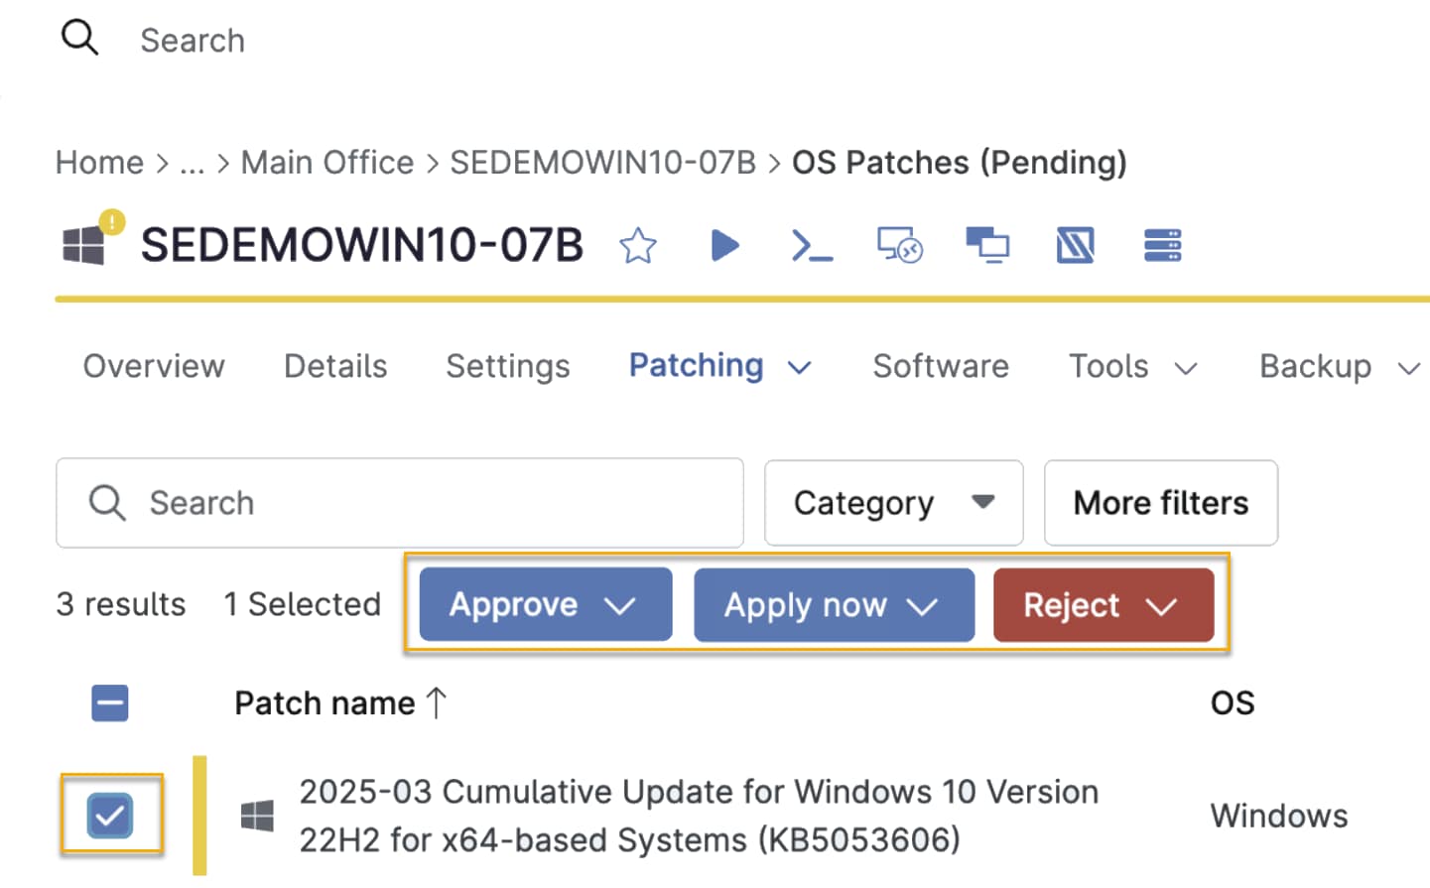Open the Ninja Remote connection icon
The height and width of the screenshot is (888, 1430).
click(1075, 245)
